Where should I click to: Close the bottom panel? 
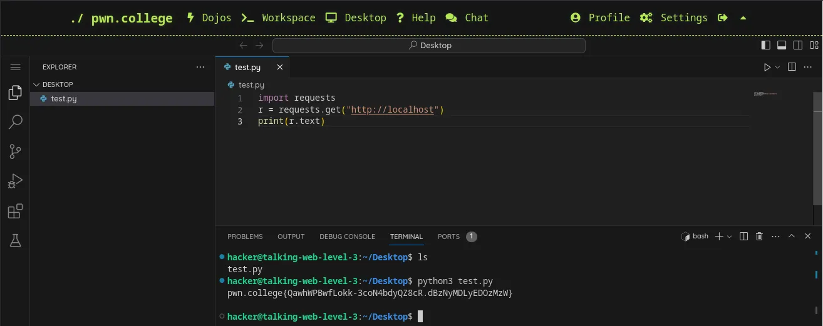808,236
